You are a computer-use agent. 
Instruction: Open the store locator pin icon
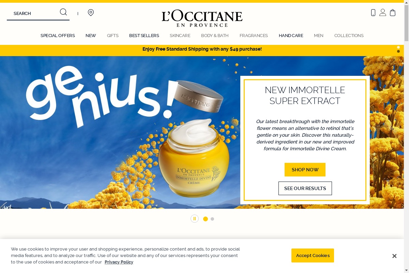pyautogui.click(x=91, y=13)
